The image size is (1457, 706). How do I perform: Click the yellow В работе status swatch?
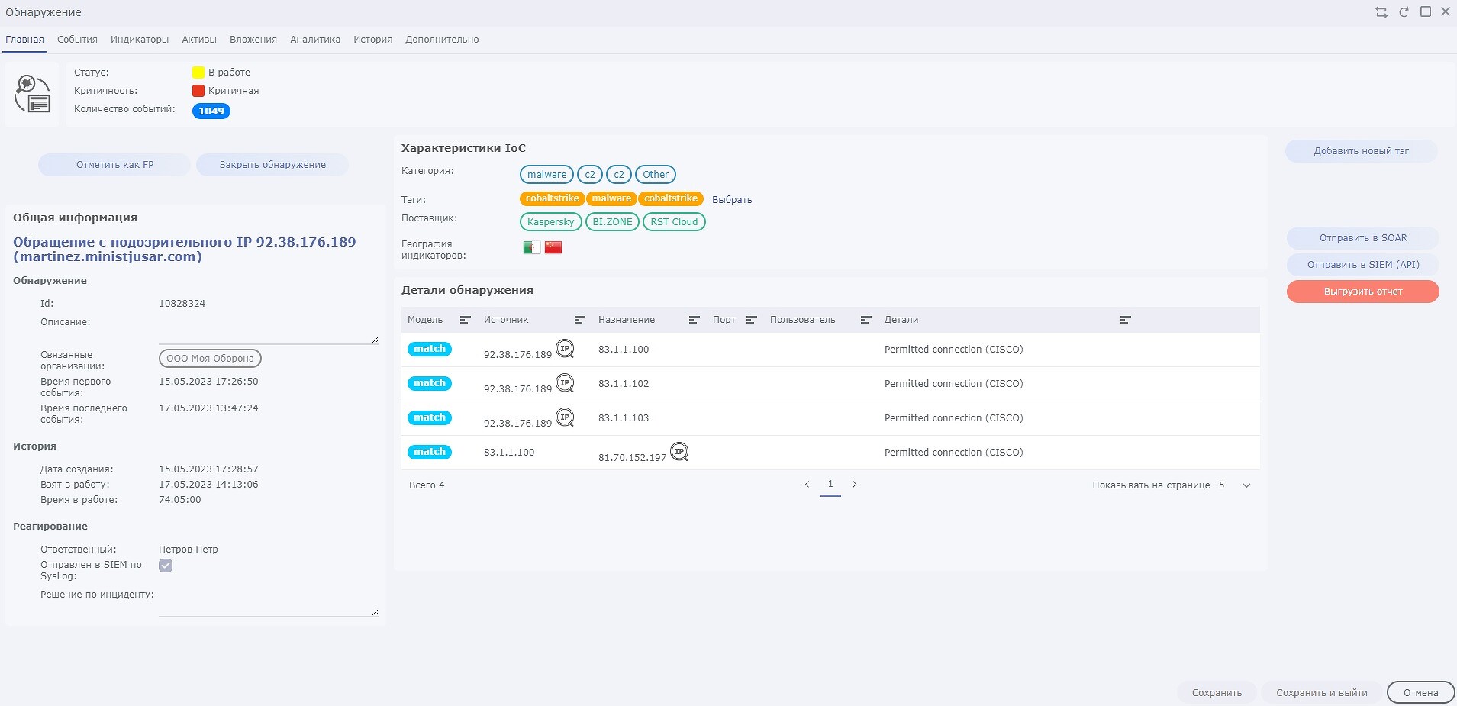198,73
